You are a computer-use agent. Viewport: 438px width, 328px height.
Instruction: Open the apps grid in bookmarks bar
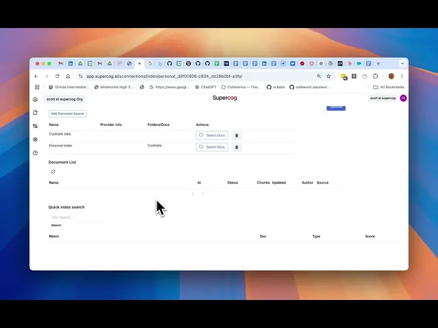tap(37, 87)
